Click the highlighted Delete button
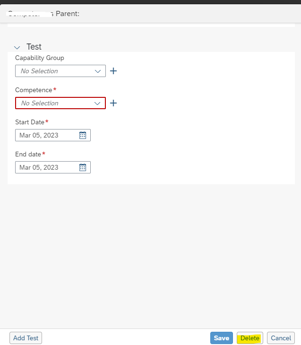The width and height of the screenshot is (301, 345). (250, 338)
